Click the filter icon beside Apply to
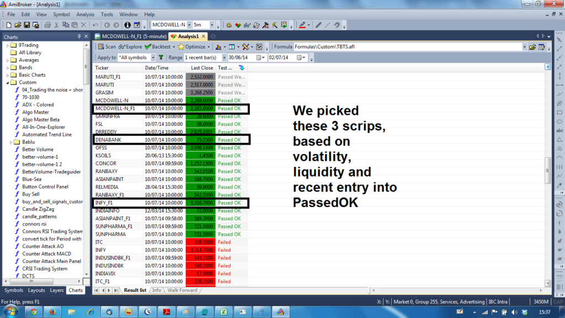 pyautogui.click(x=160, y=57)
